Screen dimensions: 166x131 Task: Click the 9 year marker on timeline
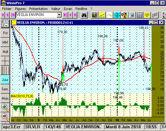pyautogui.click(x=38, y=120)
